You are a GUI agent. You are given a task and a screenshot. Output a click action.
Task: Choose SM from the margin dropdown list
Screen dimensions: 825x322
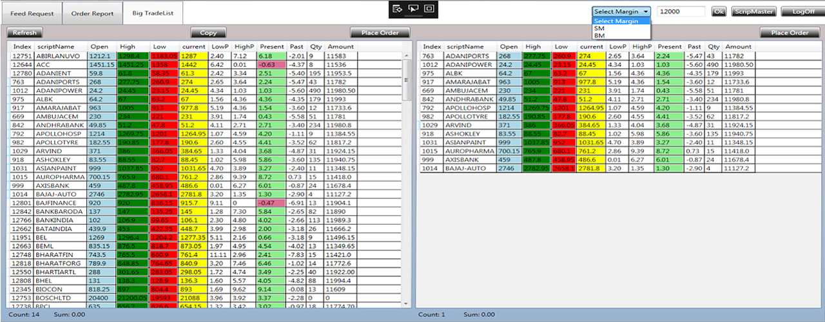(621, 28)
